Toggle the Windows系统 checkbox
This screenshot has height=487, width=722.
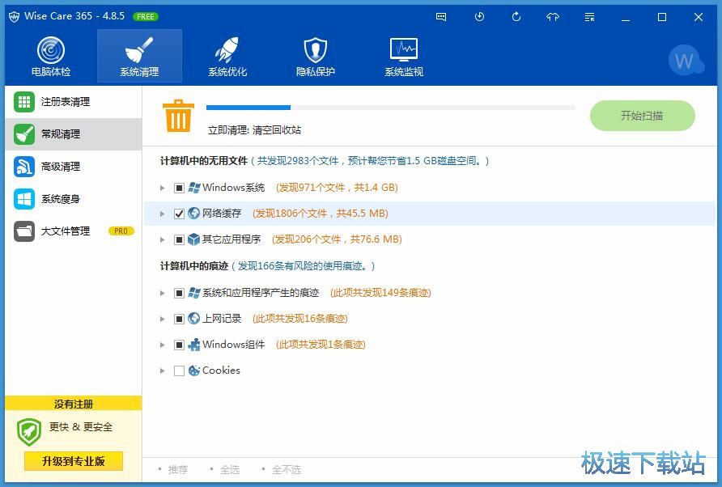pos(179,188)
